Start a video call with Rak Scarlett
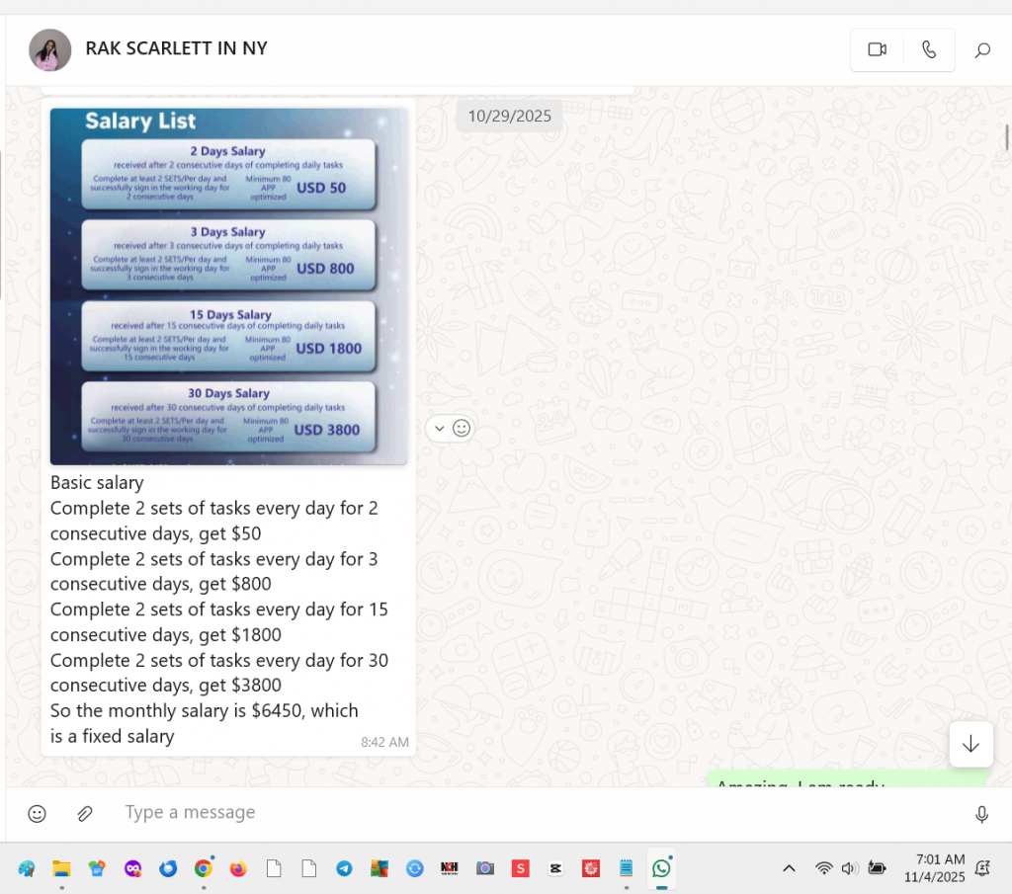 [x=877, y=50]
